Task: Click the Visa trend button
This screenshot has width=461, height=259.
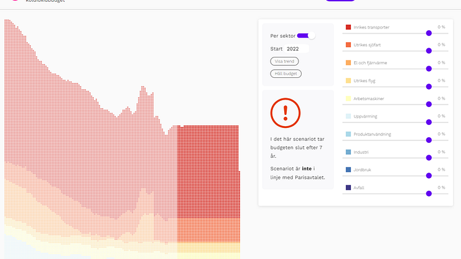Action: [284, 61]
